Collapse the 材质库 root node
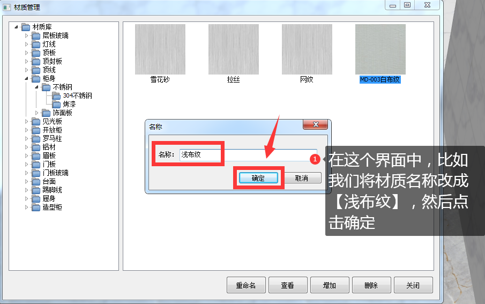Image resolution: width=485 pixels, height=304 pixels. coord(17,27)
